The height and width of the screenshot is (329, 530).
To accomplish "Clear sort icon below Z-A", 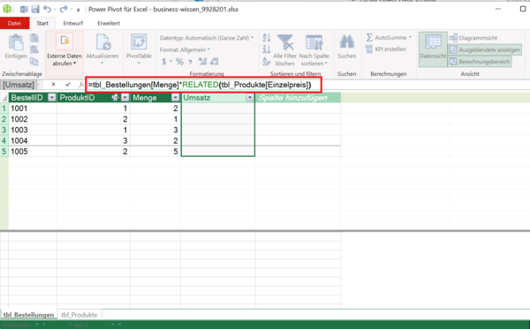I will 267,62.
